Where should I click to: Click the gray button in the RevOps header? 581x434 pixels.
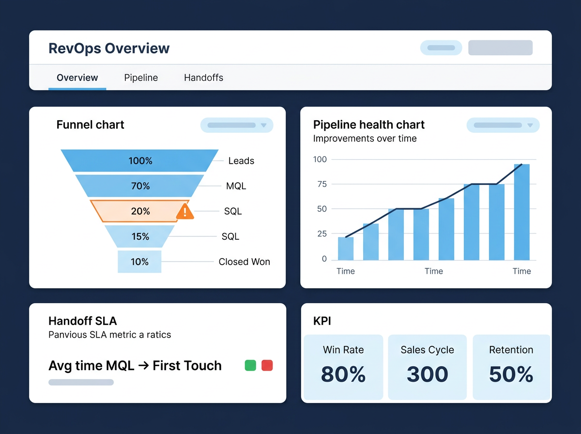point(500,48)
